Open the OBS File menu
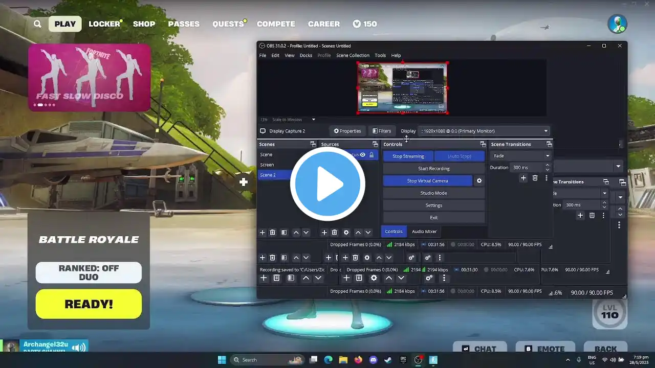Image resolution: width=655 pixels, height=368 pixels. pos(263,55)
